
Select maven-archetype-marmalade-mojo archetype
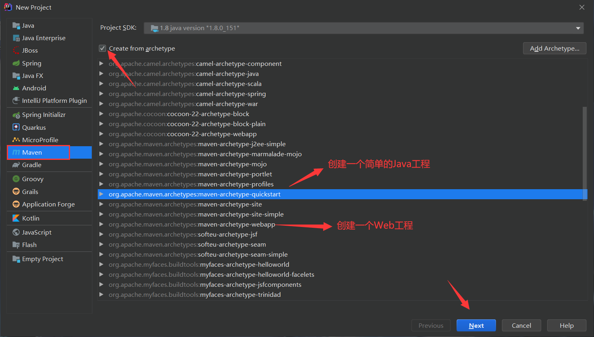point(205,154)
